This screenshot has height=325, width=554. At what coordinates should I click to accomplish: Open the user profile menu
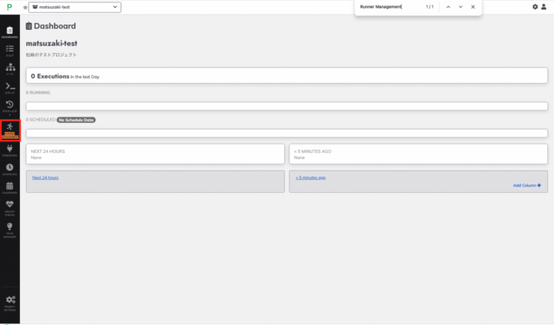[x=546, y=7]
